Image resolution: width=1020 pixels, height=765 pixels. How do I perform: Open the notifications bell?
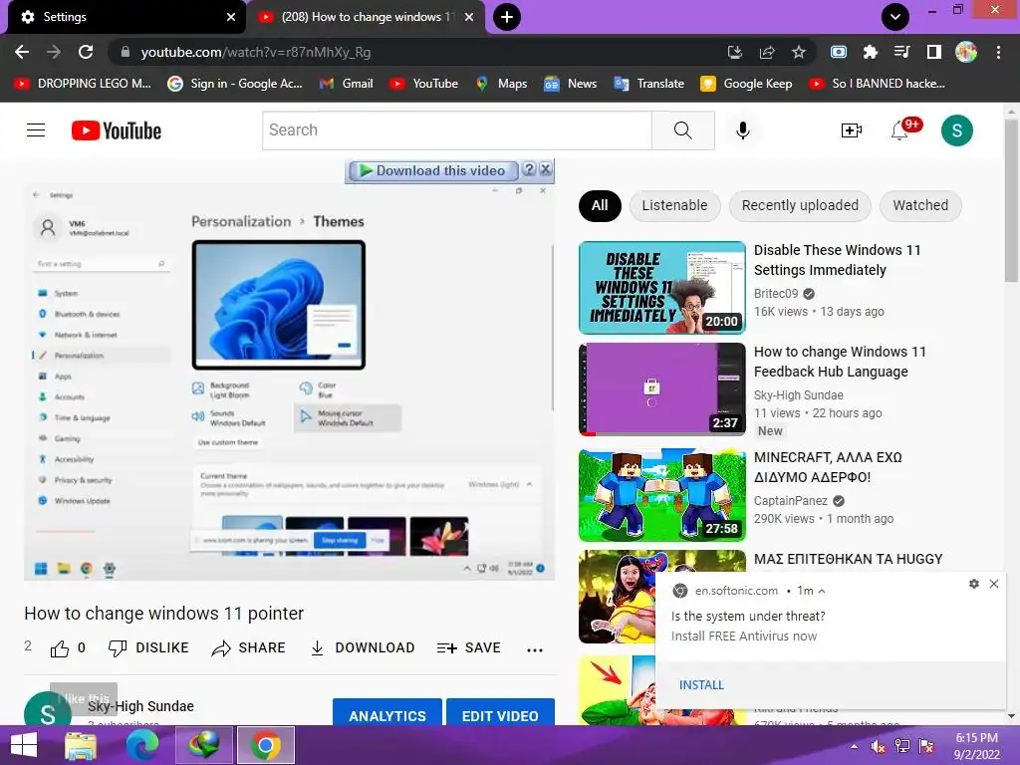click(x=899, y=130)
